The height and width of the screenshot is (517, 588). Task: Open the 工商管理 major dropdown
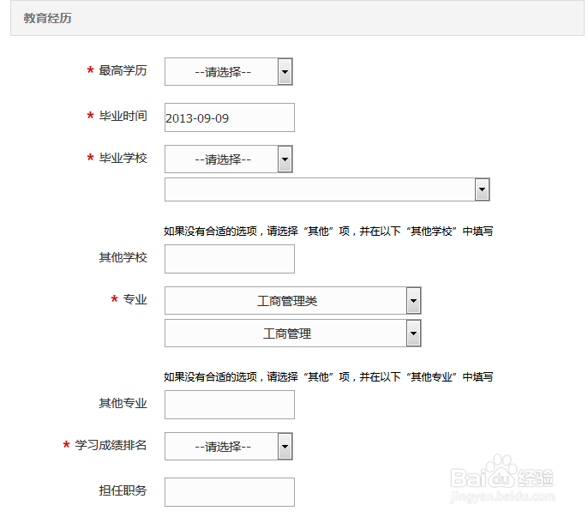[286, 334]
